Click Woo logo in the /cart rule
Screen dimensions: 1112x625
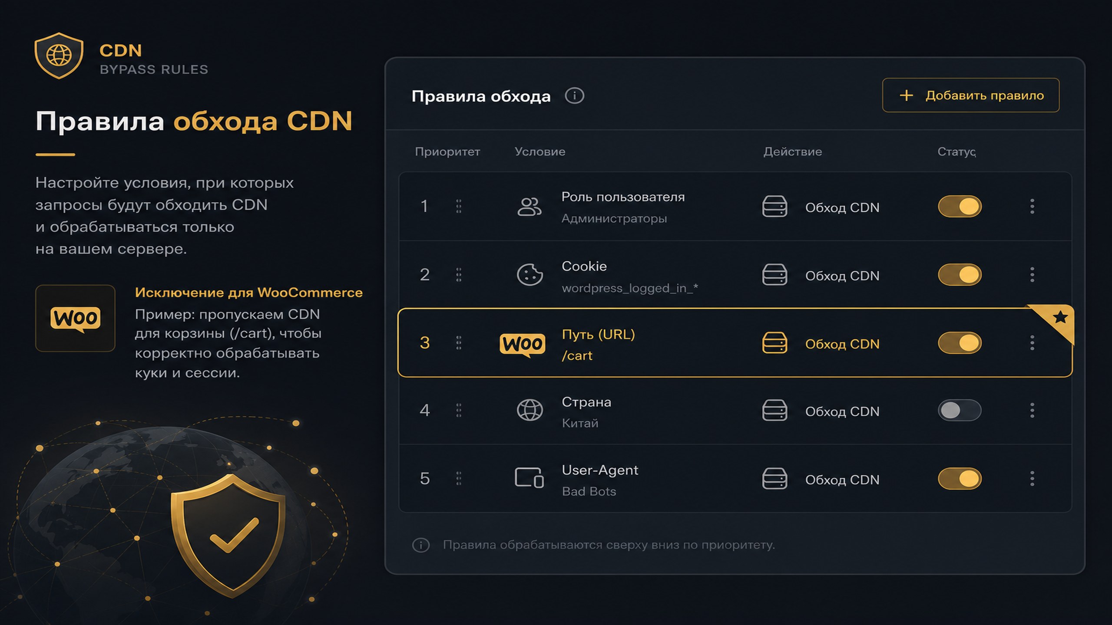point(523,345)
